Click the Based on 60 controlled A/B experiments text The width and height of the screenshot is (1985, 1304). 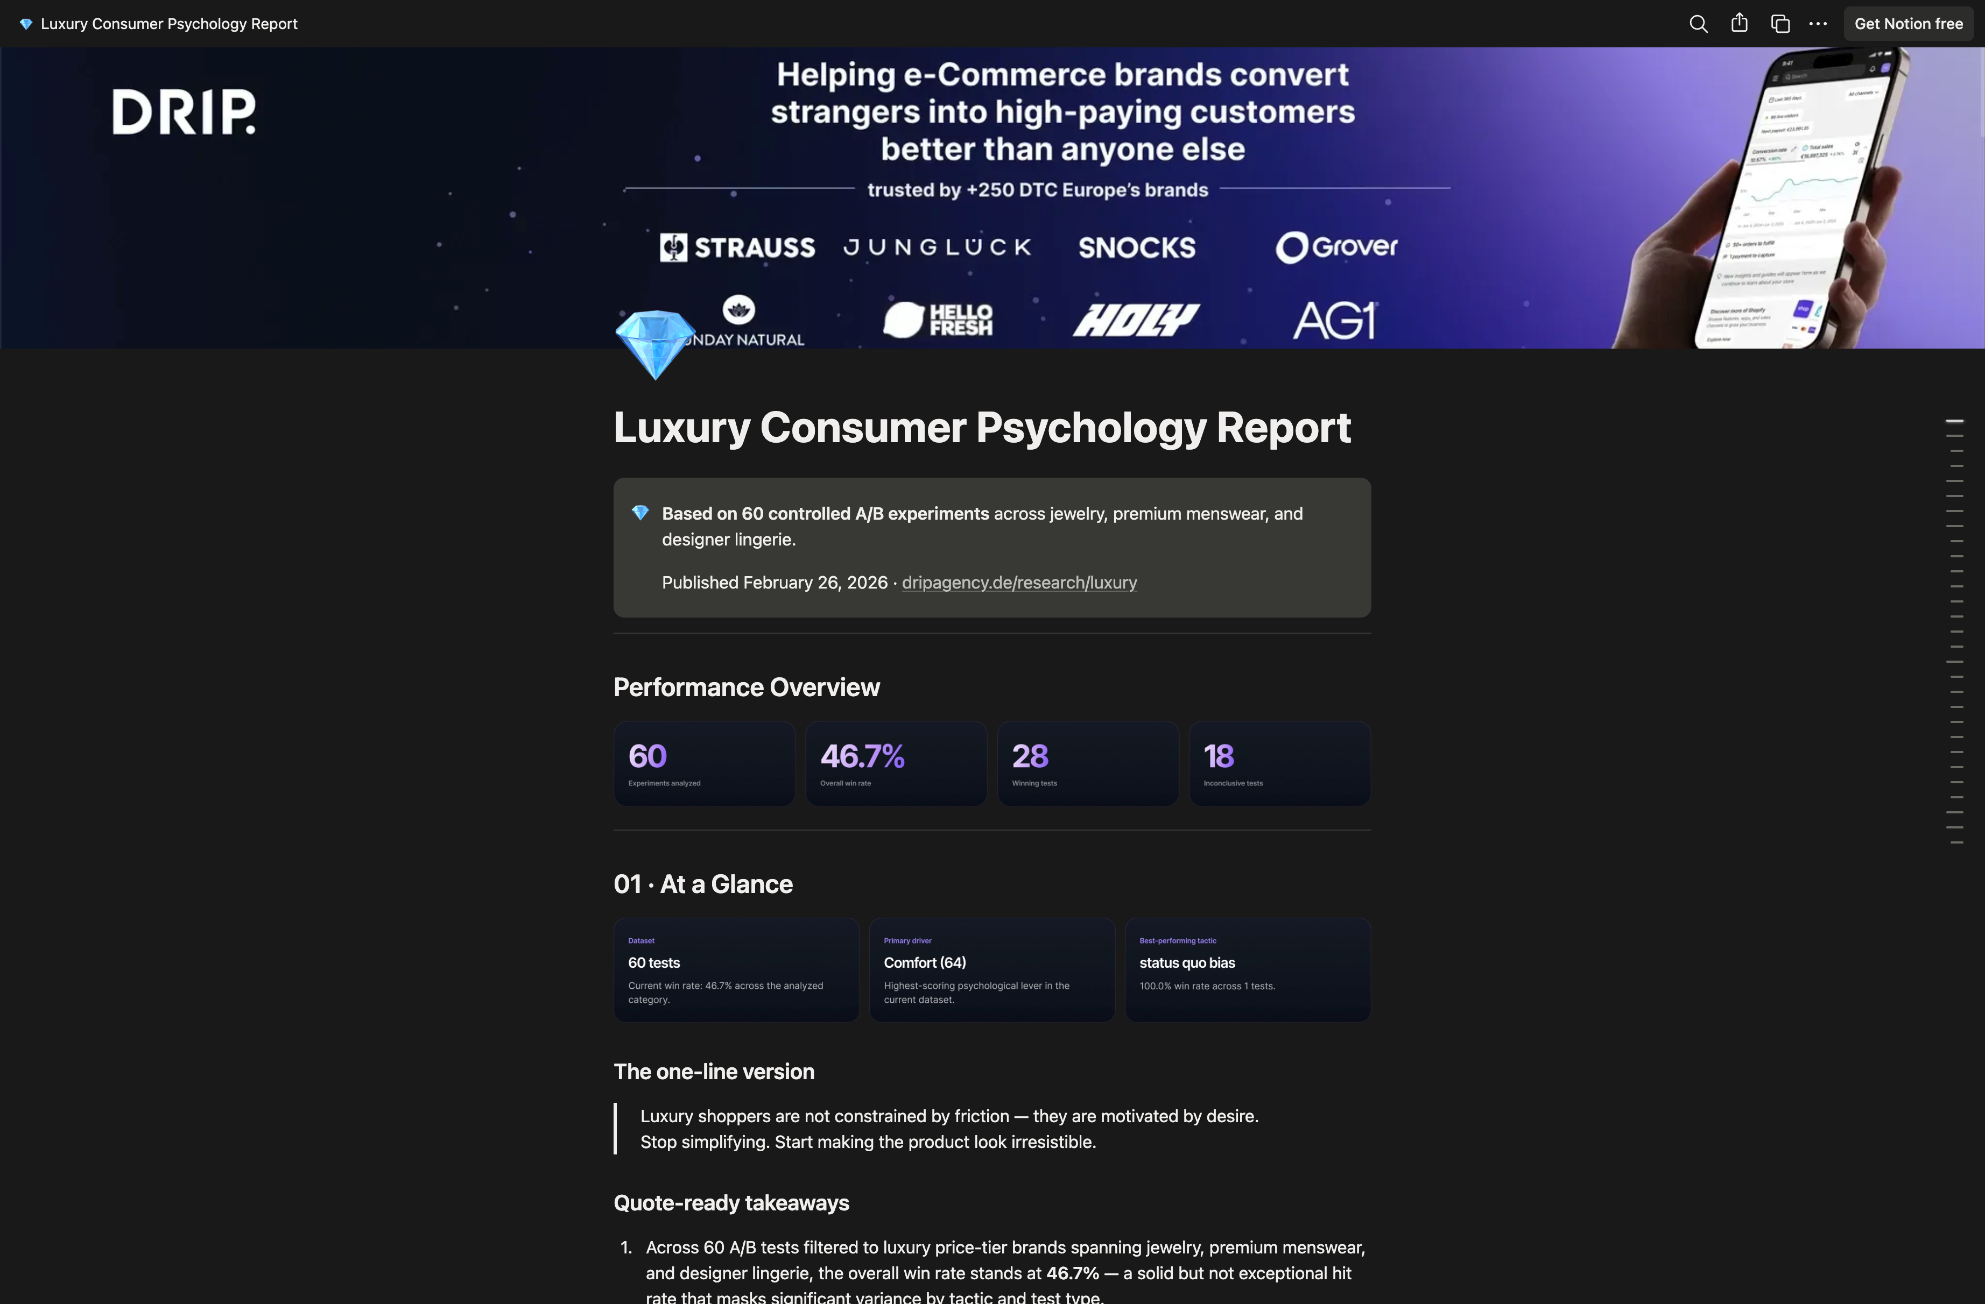click(x=826, y=514)
